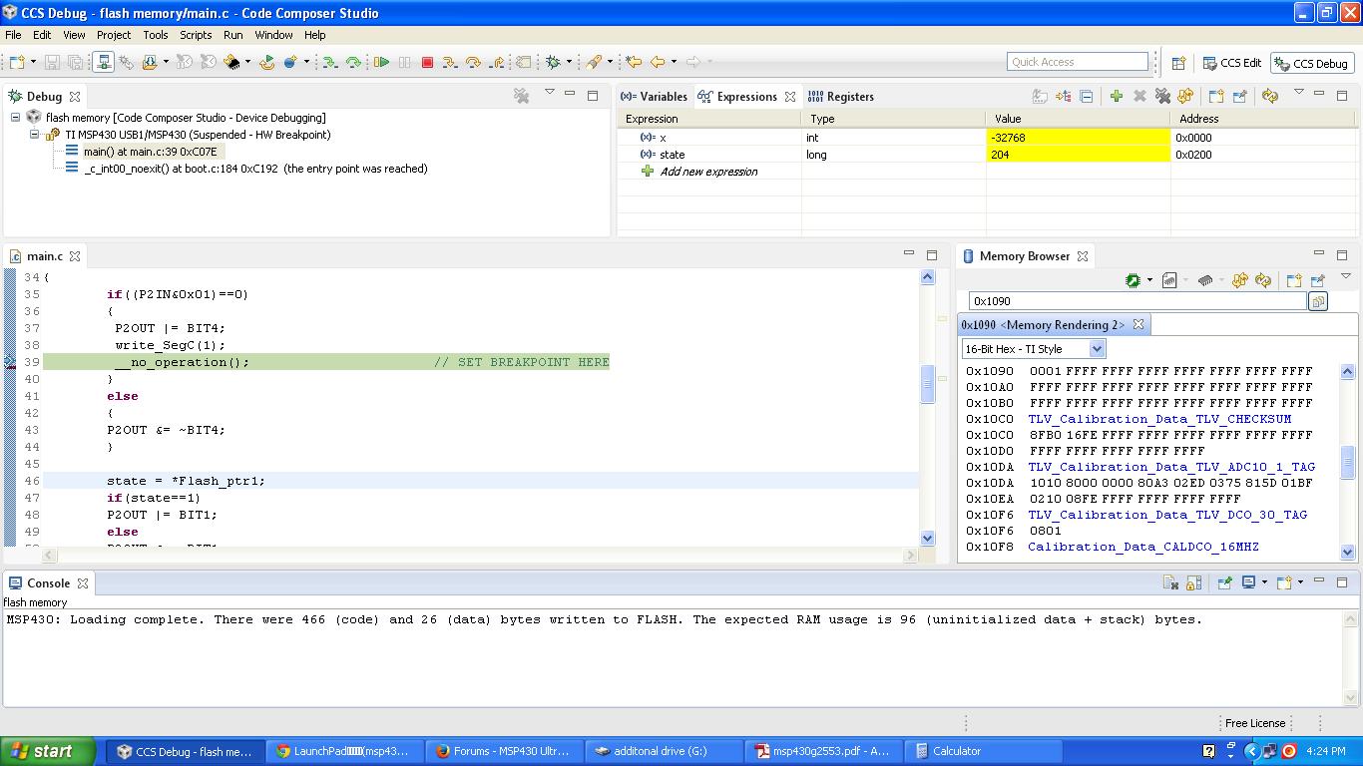
Task: Click the bug Debug launch icon
Action: (552, 62)
